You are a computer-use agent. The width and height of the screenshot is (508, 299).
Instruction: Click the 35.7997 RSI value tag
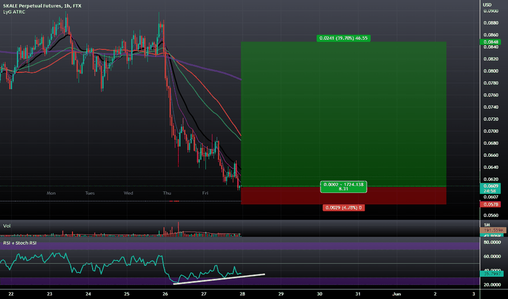click(492, 273)
